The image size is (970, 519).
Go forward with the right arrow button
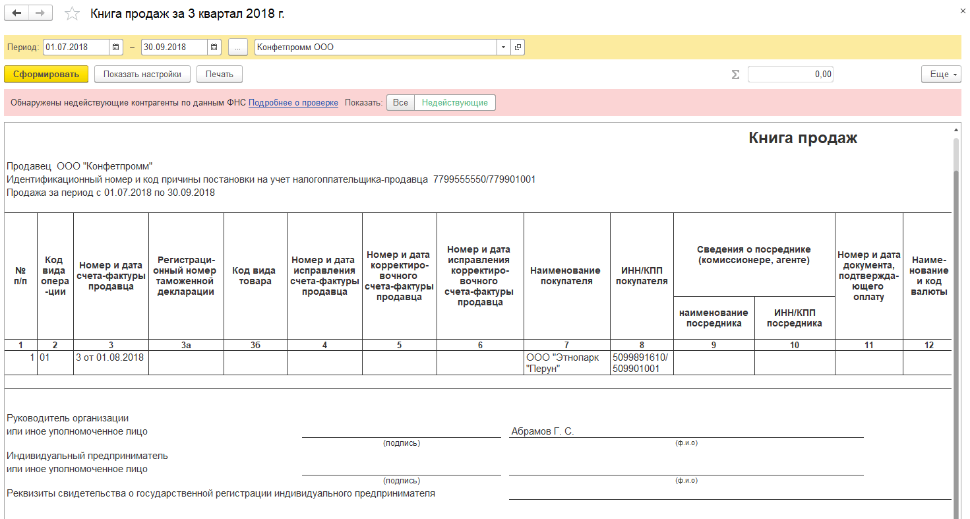[x=41, y=14]
